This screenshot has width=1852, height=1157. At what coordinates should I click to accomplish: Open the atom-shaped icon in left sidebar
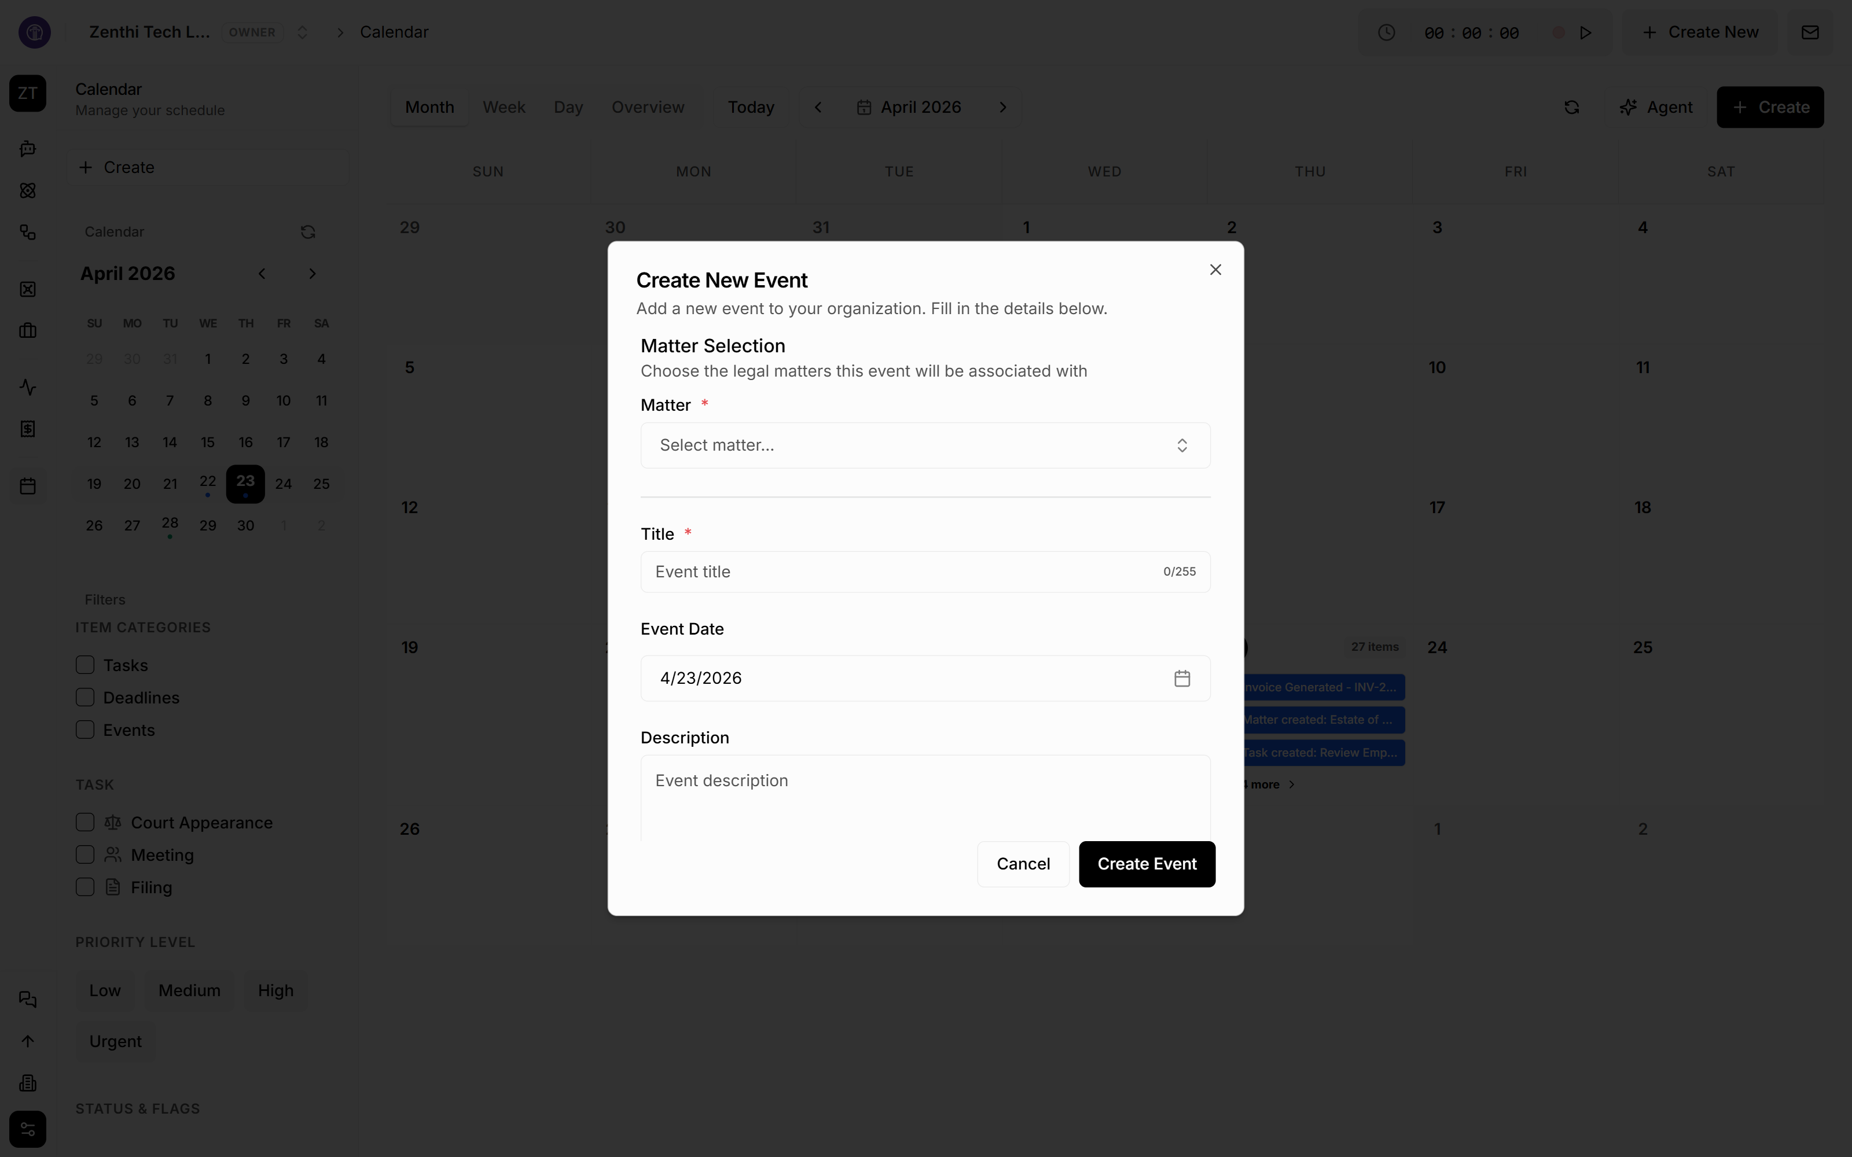pyautogui.click(x=28, y=190)
